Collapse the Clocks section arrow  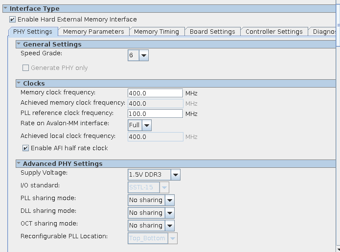(19, 83)
